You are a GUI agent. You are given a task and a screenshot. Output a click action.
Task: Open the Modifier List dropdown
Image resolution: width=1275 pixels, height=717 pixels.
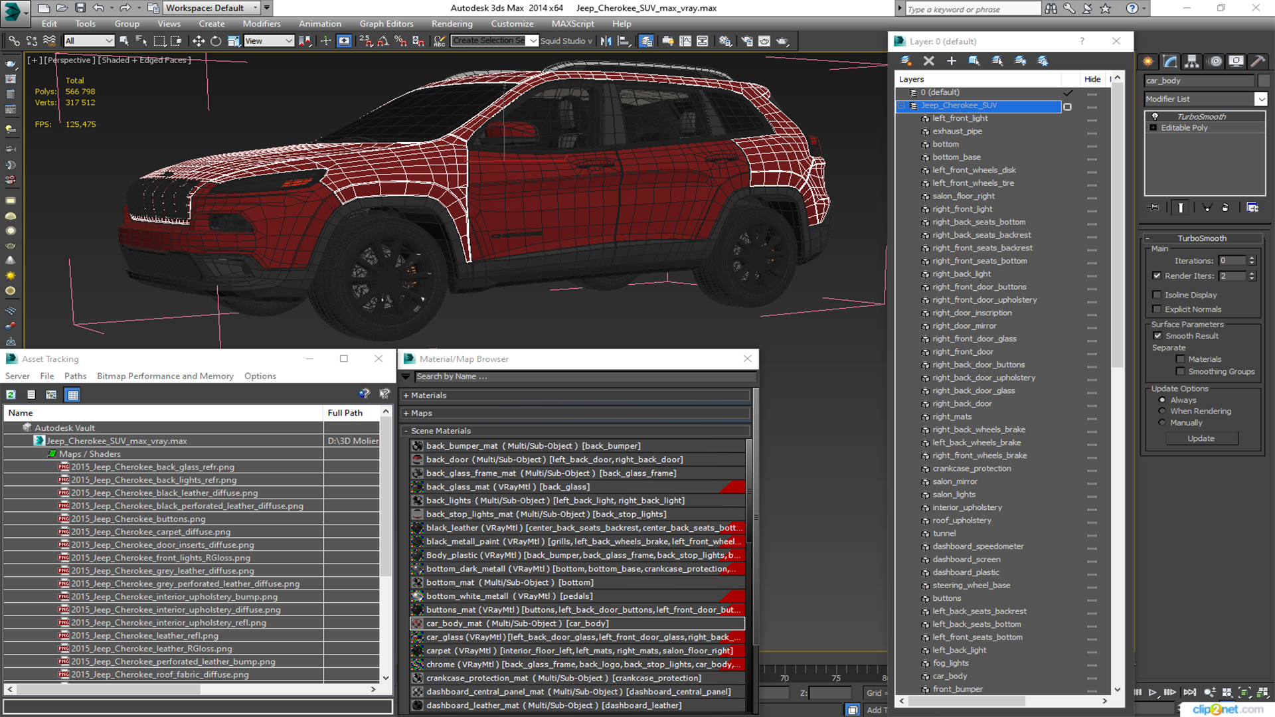click(x=1260, y=99)
